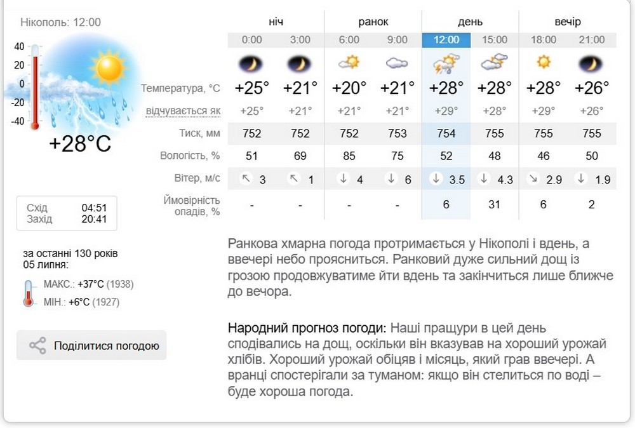Open the вечір period heading
This screenshot has height=428, width=635.
567,22
